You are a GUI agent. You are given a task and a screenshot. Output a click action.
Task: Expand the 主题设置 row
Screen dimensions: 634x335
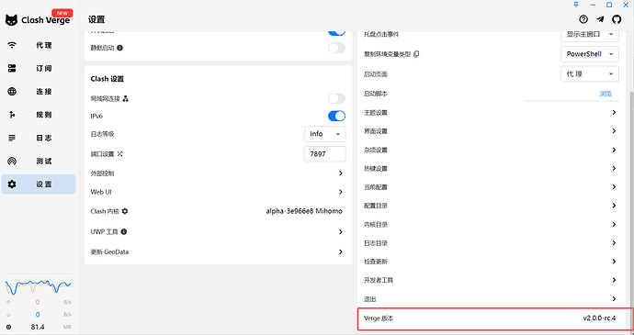pos(491,112)
